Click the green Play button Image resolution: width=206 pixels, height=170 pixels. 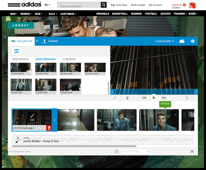[154, 98]
